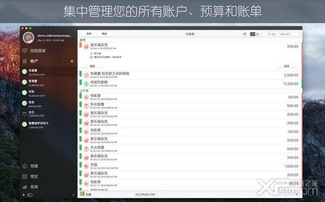Open the 控制面板 menu label

click(x=38, y=50)
